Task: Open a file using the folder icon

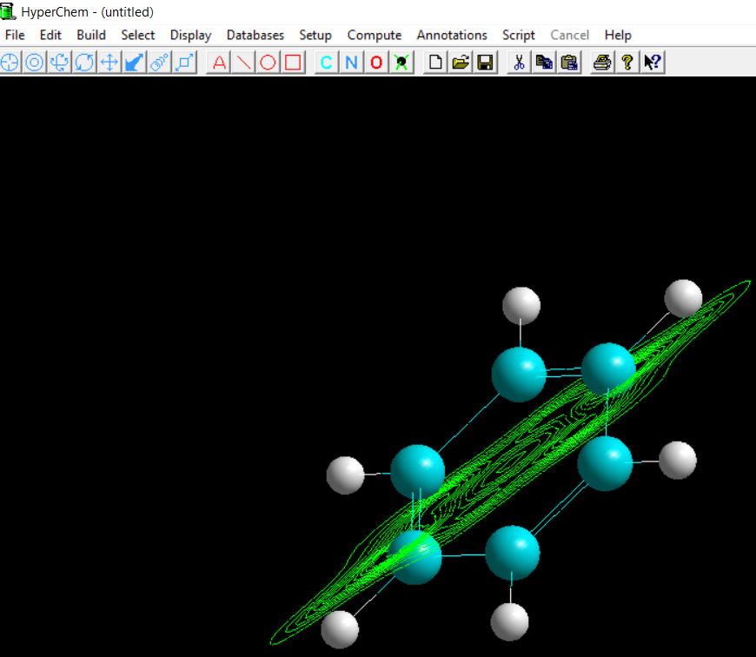Action: click(461, 63)
